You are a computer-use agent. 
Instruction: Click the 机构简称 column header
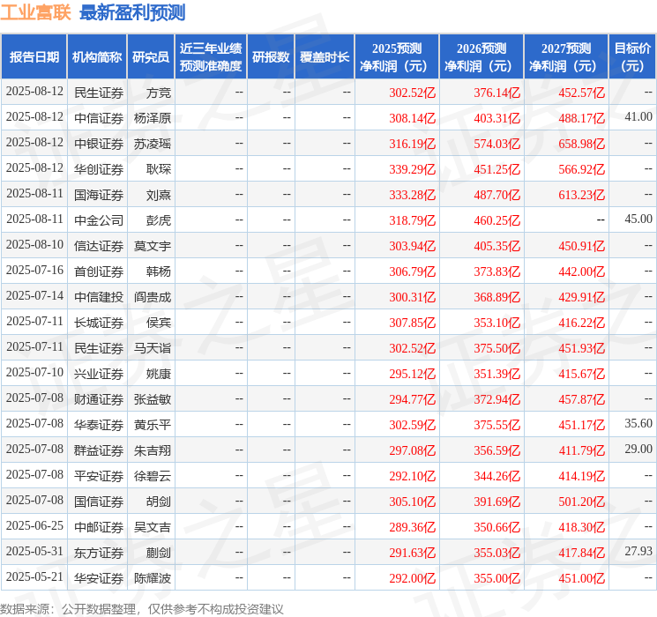[x=97, y=57]
